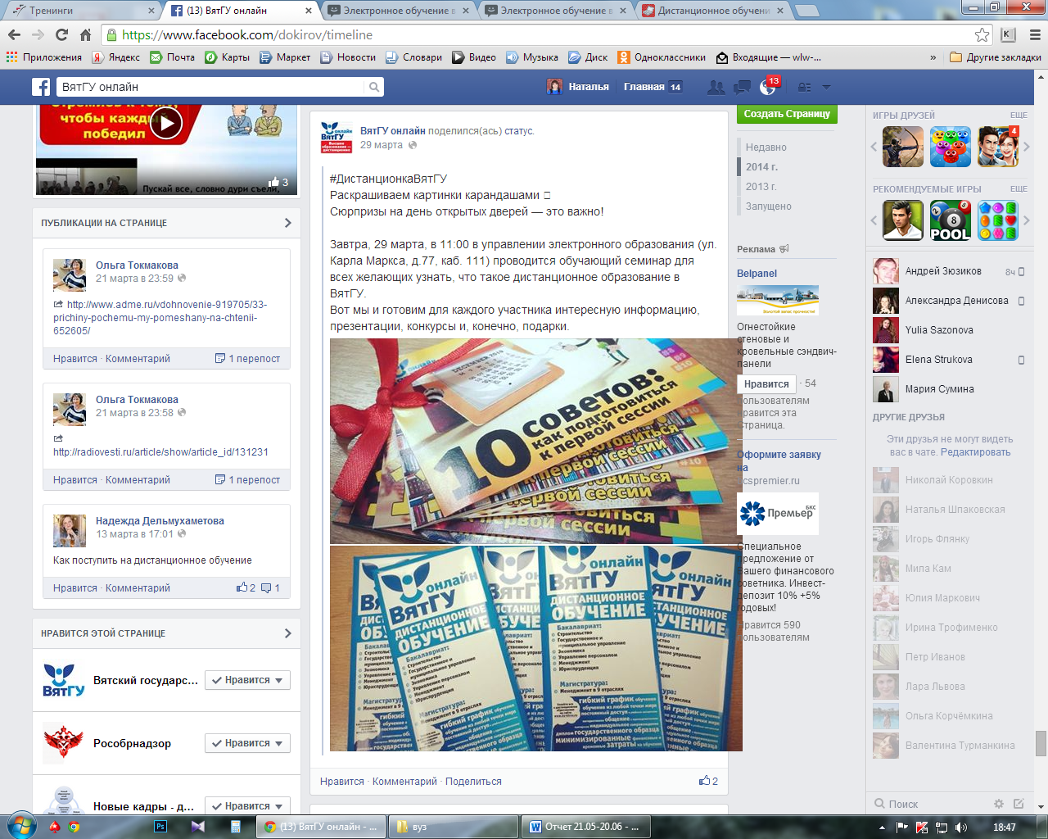Screen dimensions: 1048x839
Task: Open Наталья profile link
Action: click(x=579, y=87)
